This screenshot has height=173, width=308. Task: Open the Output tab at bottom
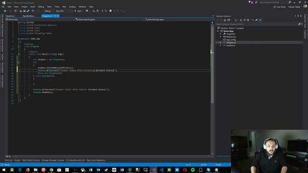17,160
